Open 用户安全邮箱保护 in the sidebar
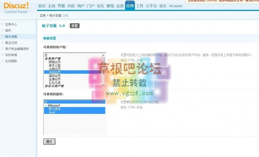The height and width of the screenshot is (157, 259). coord(17,49)
